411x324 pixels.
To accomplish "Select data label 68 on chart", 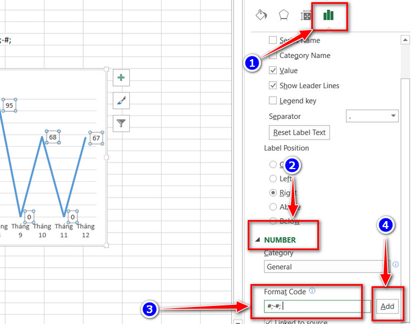I will tap(53, 137).
